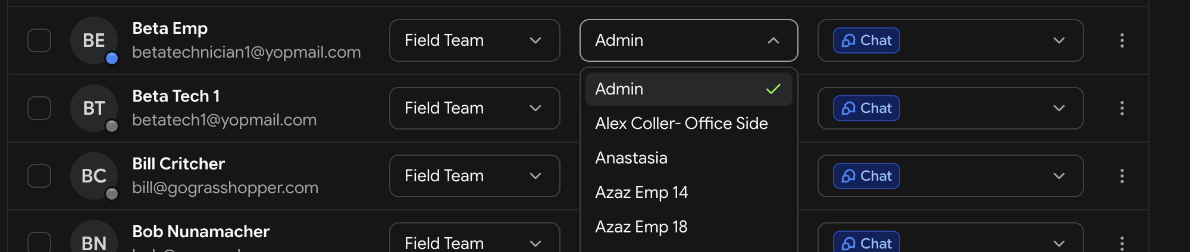Choose Azaz Emp 18 option
Viewport: 1190px width, 252px height.
click(689, 227)
